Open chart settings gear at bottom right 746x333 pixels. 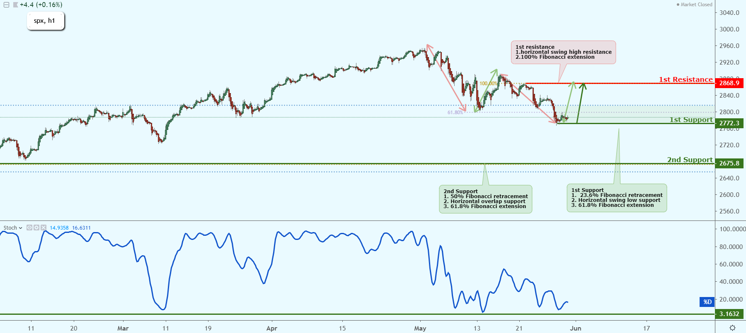tap(732, 328)
